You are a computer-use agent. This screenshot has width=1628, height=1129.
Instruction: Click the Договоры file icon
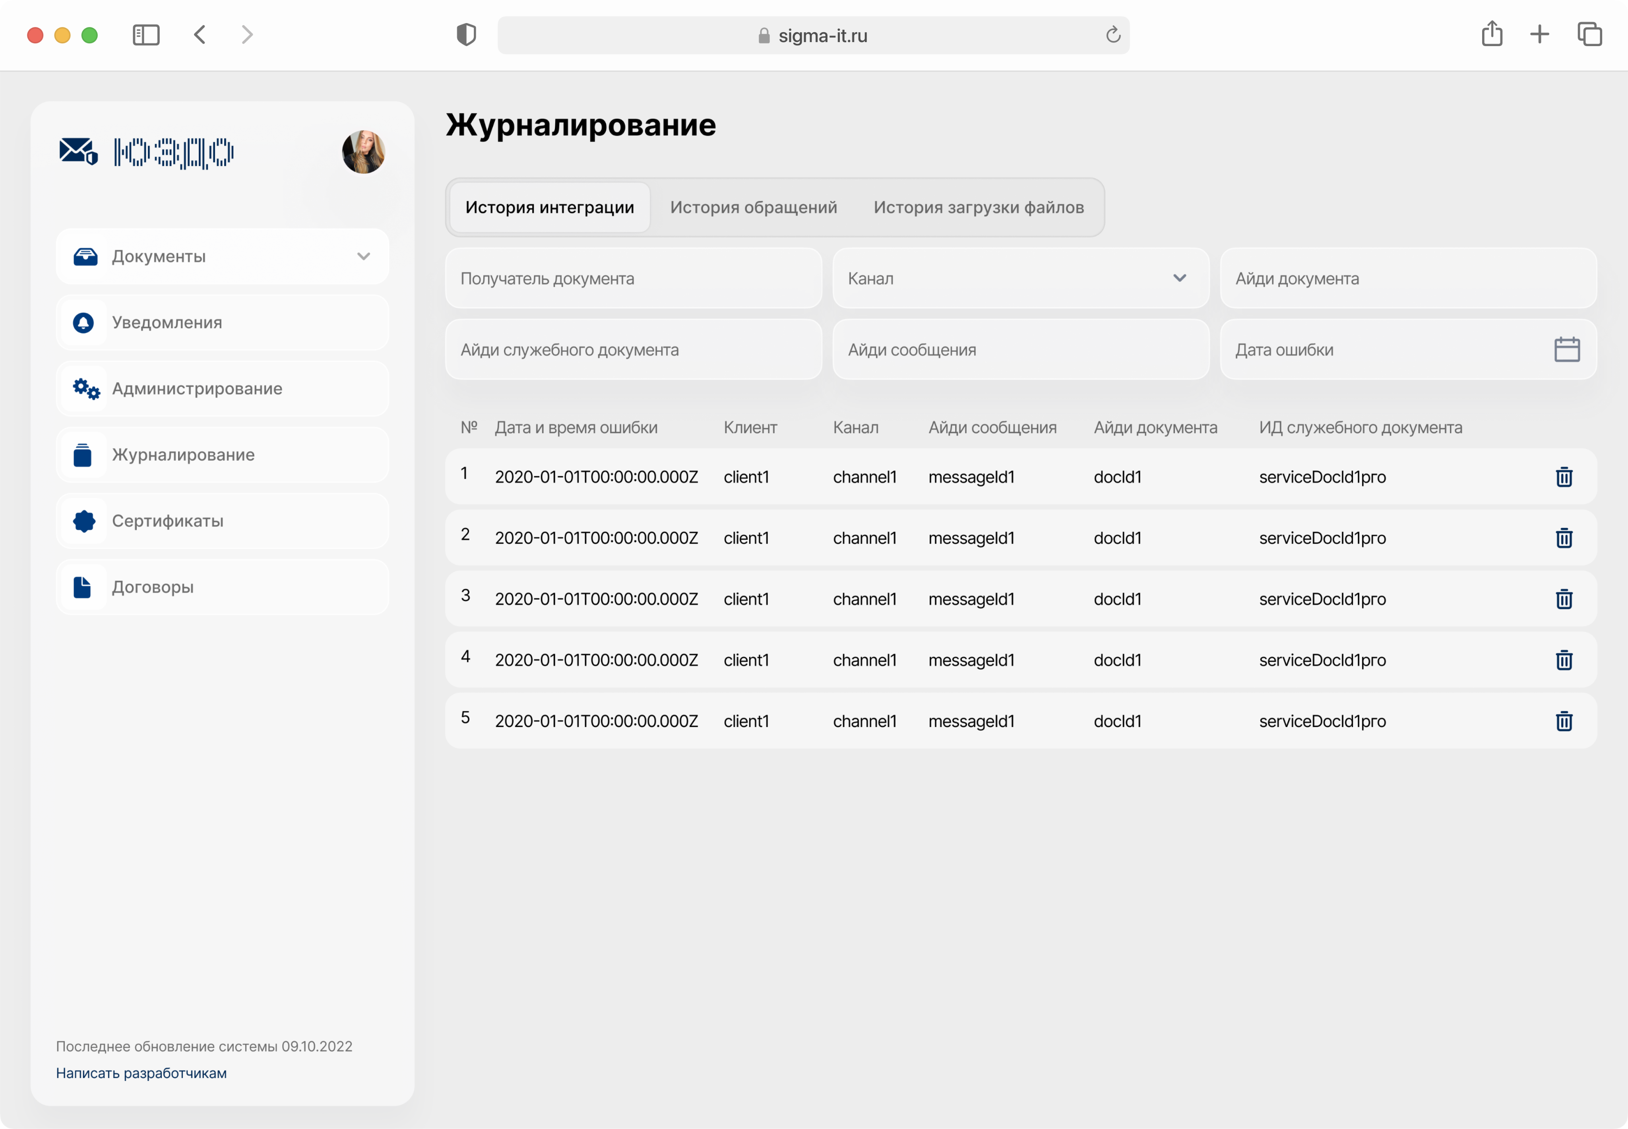[83, 587]
